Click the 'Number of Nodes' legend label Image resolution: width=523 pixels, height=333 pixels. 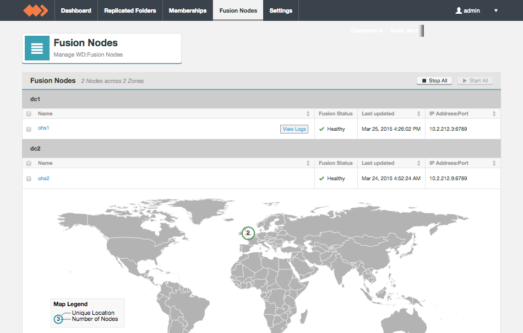click(x=95, y=319)
